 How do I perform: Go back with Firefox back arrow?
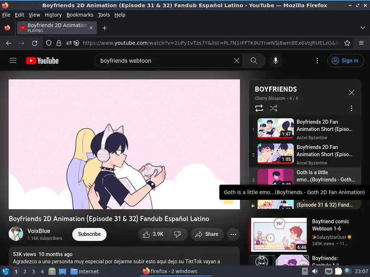[9, 43]
